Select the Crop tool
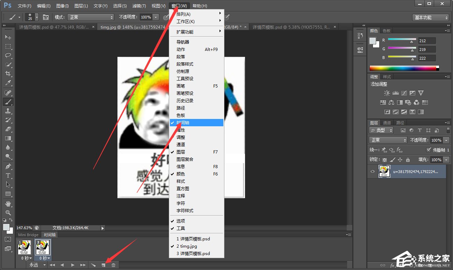Viewport: 453px width, 270px height. [x=7, y=73]
